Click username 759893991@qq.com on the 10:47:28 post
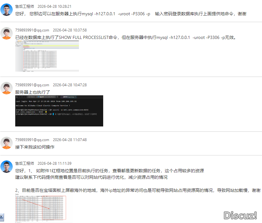 pos(32,85)
